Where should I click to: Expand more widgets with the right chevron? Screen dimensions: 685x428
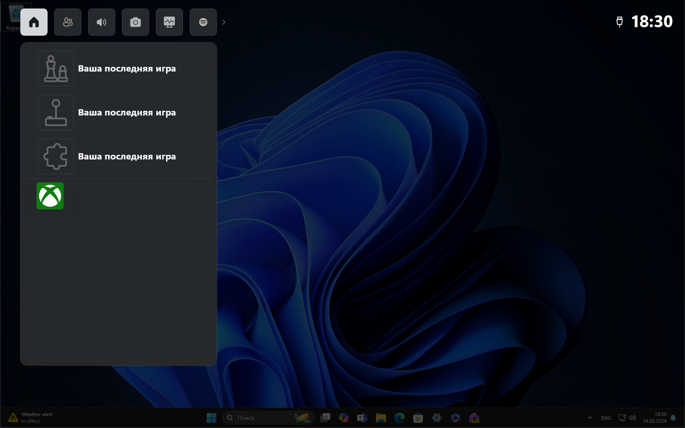(224, 22)
